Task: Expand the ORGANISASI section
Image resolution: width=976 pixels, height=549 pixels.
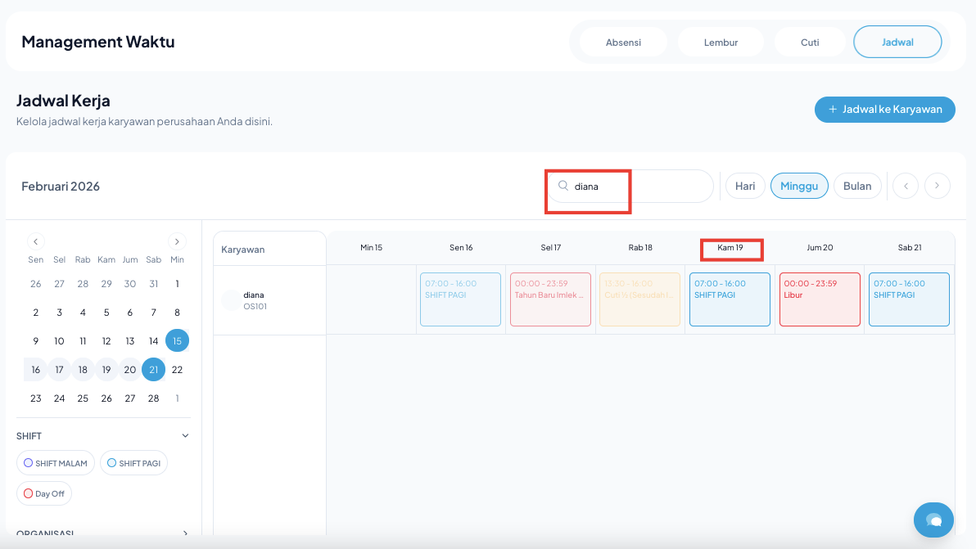Action: pos(185,533)
